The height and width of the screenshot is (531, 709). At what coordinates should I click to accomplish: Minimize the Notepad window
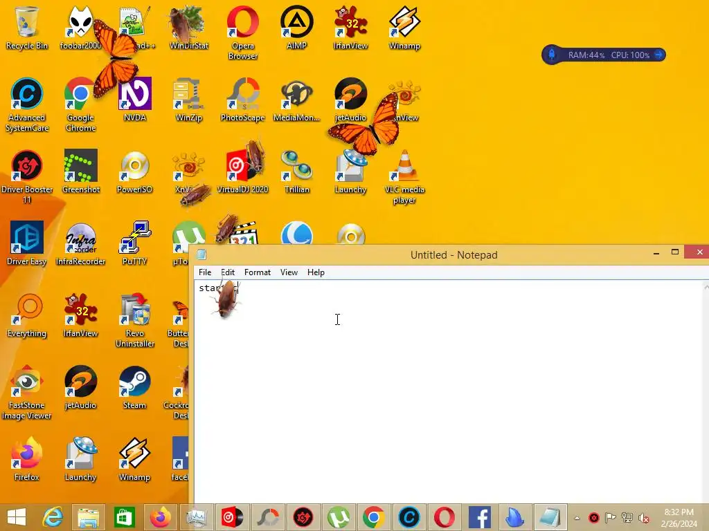click(x=656, y=253)
